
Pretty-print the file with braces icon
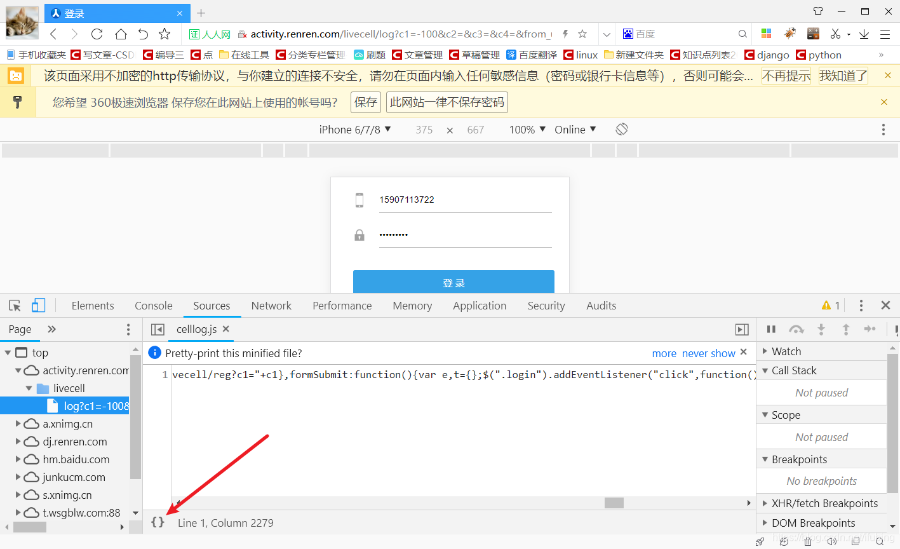(158, 522)
